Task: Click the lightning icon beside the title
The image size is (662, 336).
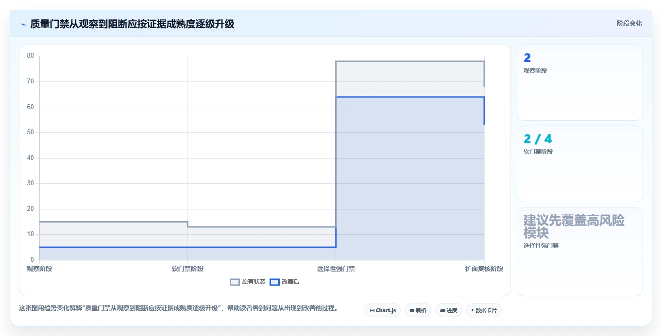Action: pos(23,24)
